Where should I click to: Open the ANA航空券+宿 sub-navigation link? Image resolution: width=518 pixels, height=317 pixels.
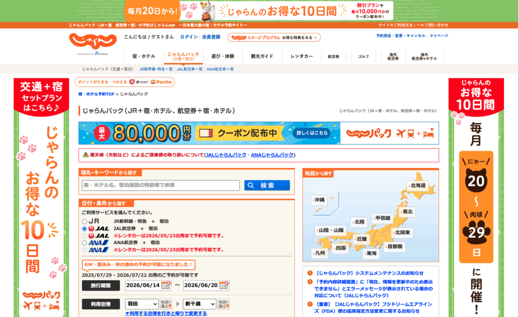[x=220, y=69]
